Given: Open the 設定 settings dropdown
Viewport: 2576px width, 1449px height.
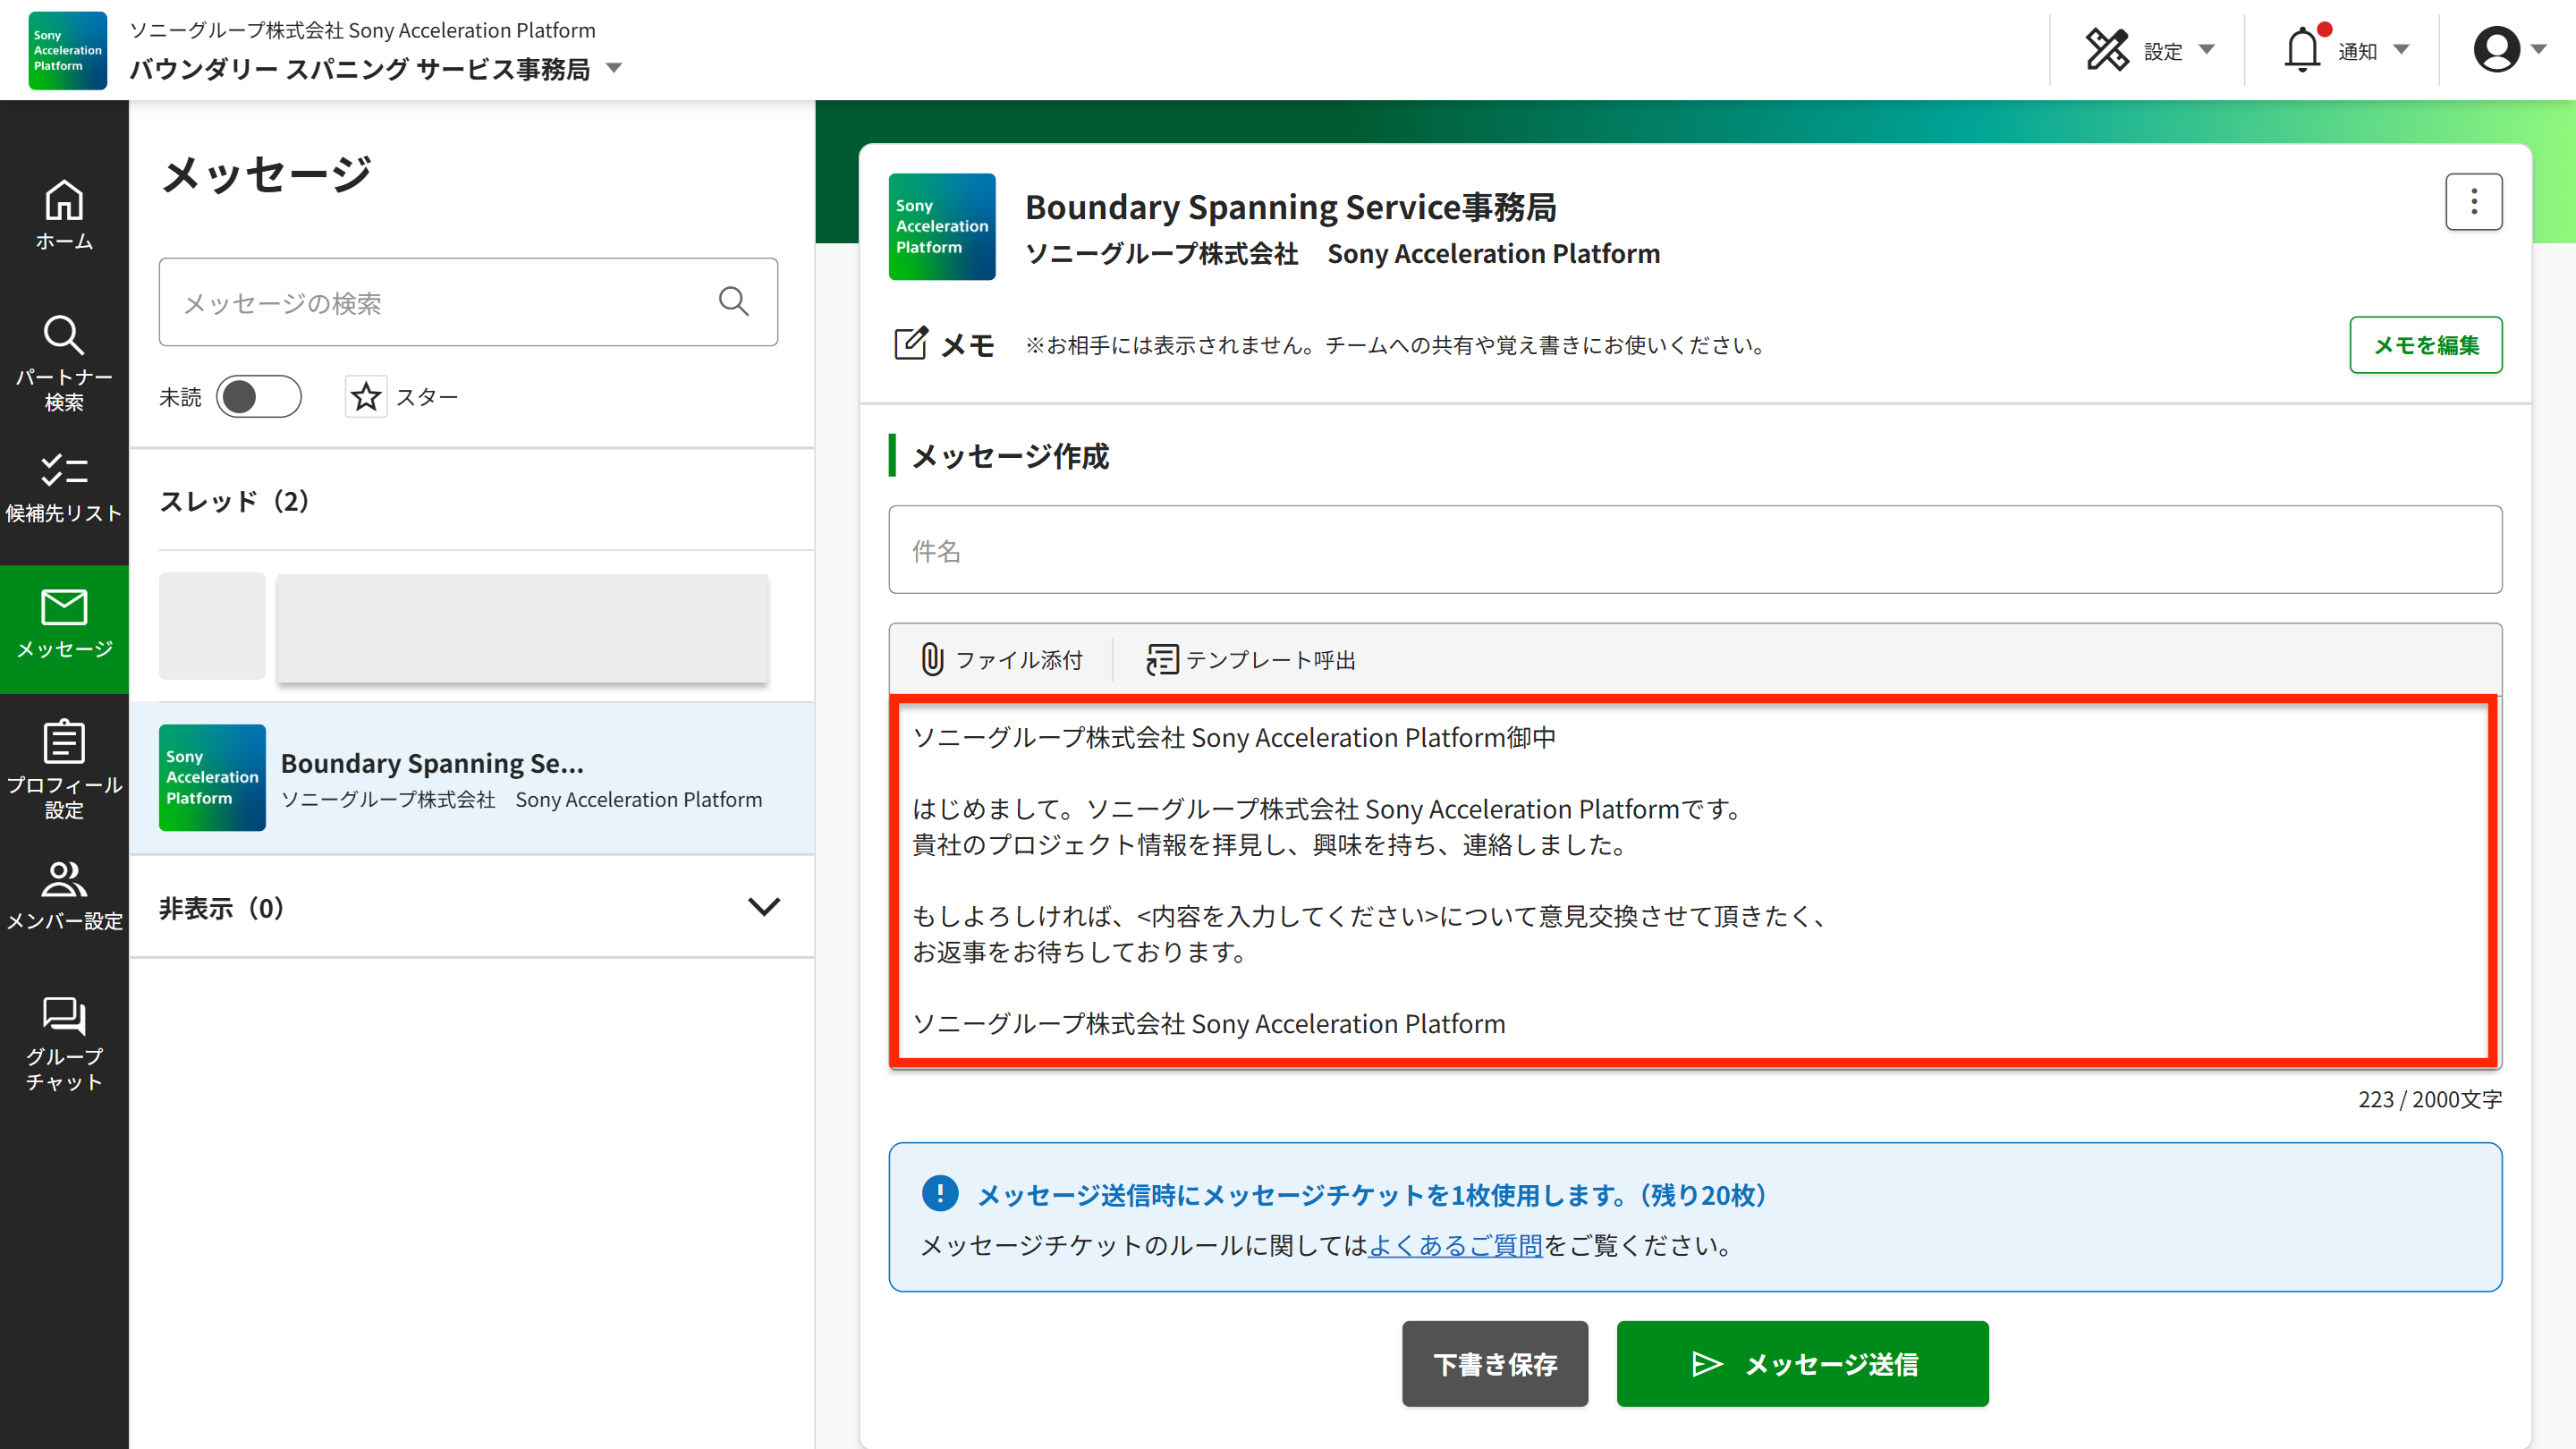Looking at the screenshot, I should coord(2150,50).
